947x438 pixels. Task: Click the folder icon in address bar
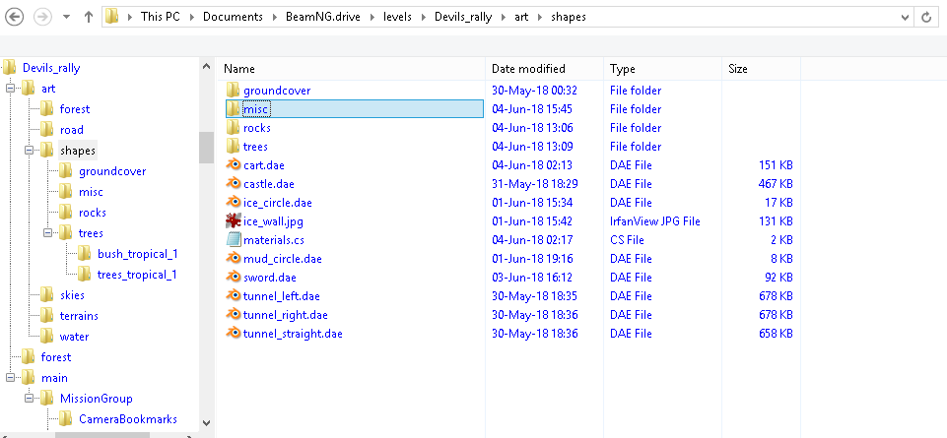point(111,17)
